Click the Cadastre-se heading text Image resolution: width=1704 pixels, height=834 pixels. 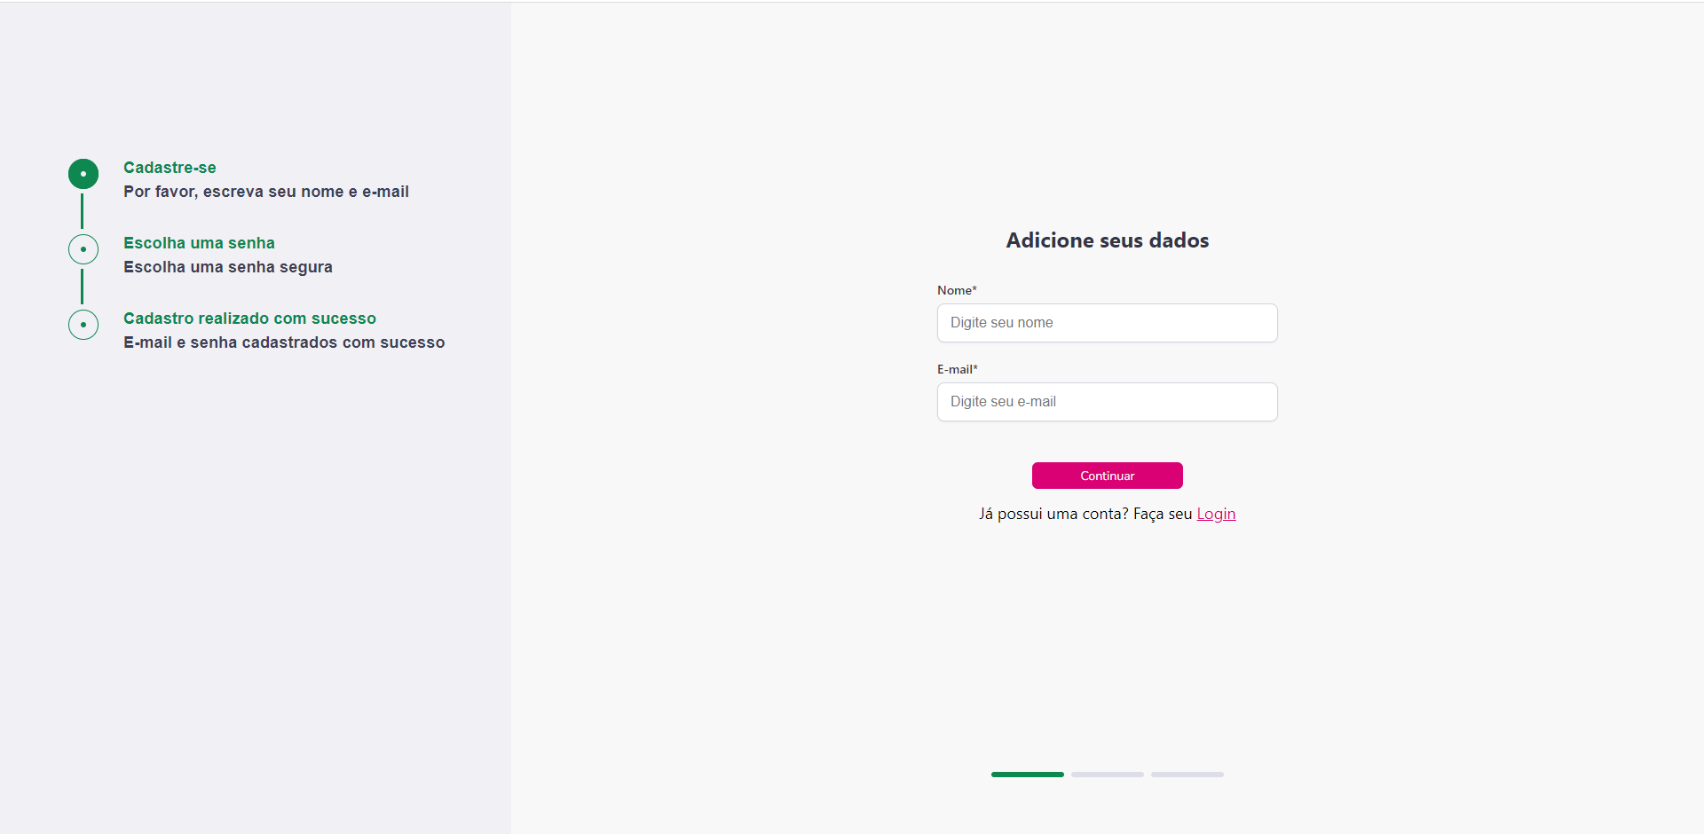click(x=170, y=168)
